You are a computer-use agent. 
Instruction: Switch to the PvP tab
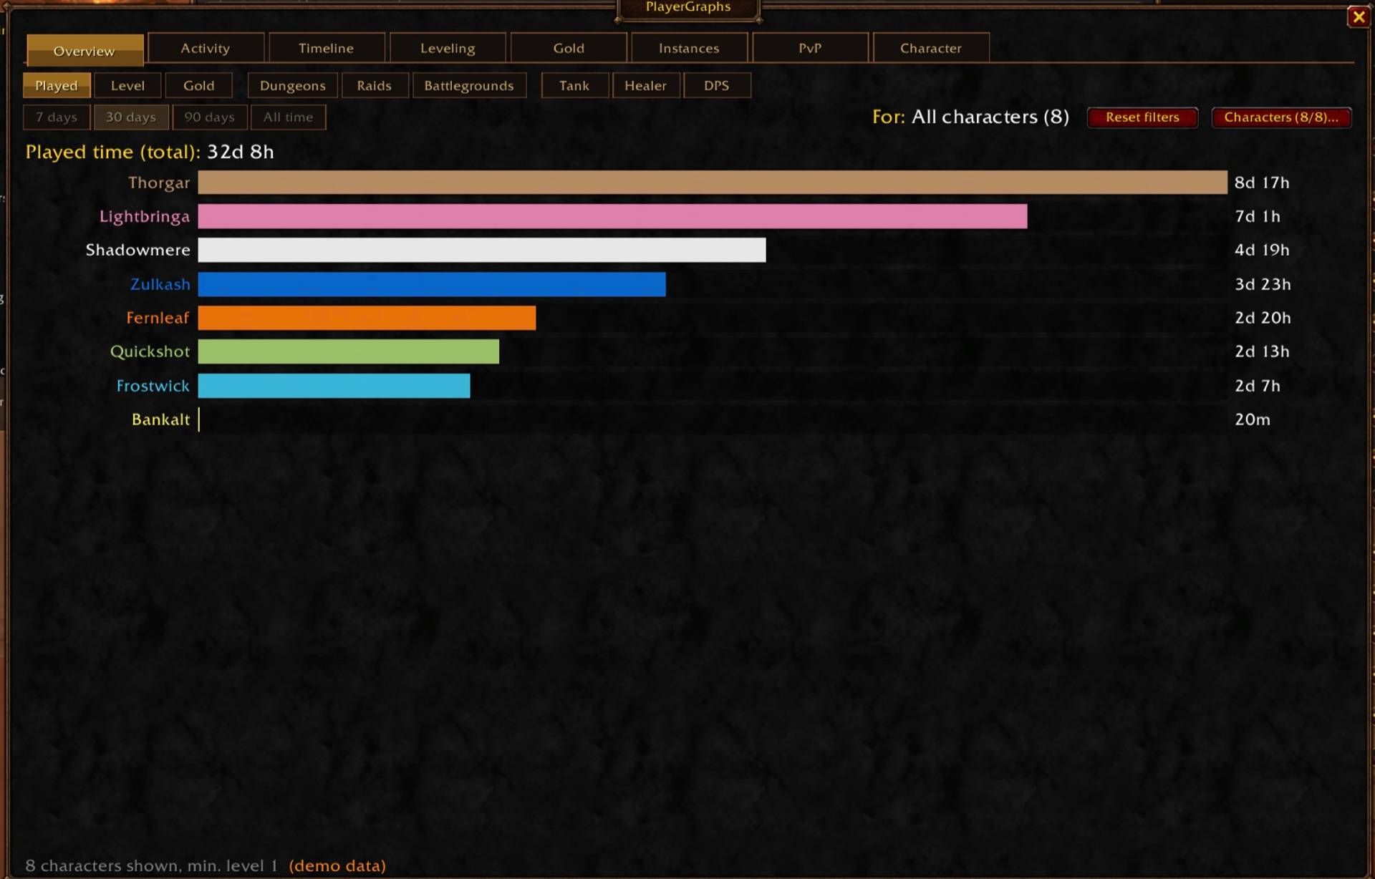click(810, 48)
